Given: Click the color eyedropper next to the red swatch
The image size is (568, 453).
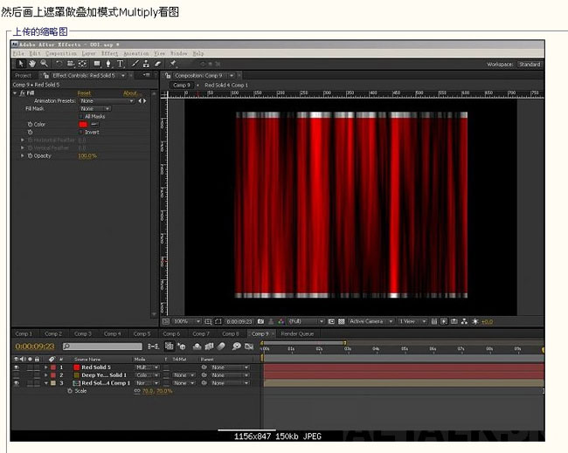Looking at the screenshot, I should click(94, 124).
